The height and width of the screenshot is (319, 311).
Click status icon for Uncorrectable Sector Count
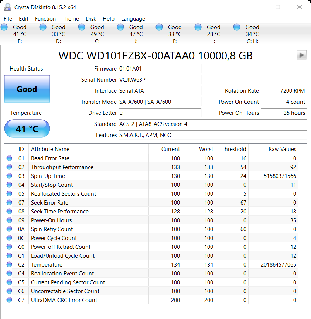[9, 291]
